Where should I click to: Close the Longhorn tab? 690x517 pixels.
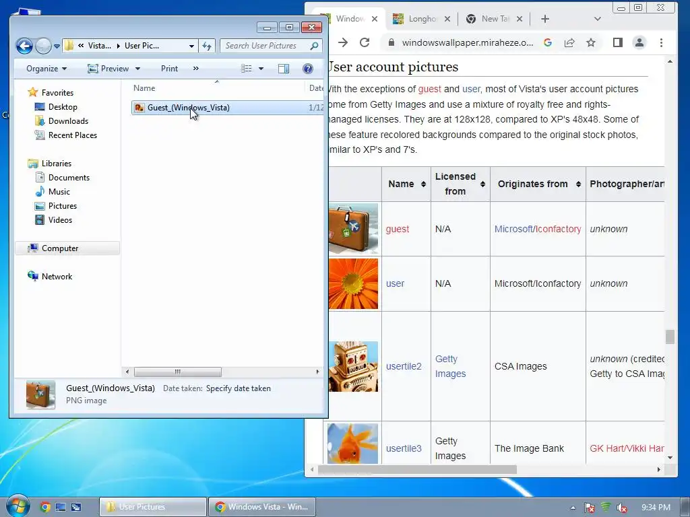tap(447, 19)
